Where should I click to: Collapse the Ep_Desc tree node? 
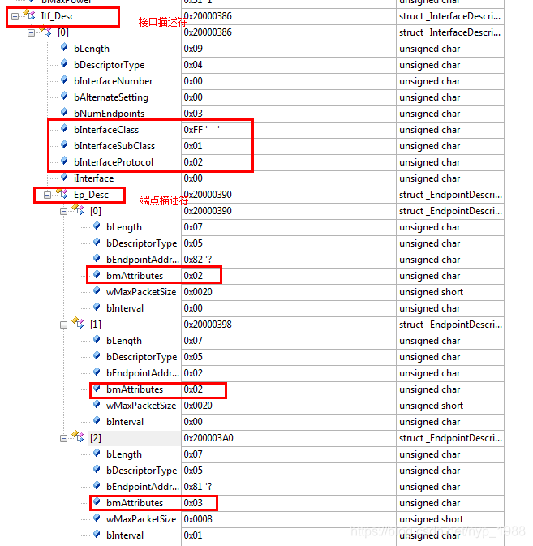tap(47, 195)
